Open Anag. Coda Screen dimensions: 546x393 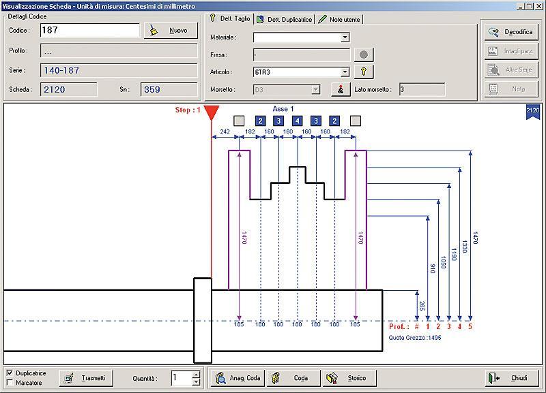coord(238,378)
